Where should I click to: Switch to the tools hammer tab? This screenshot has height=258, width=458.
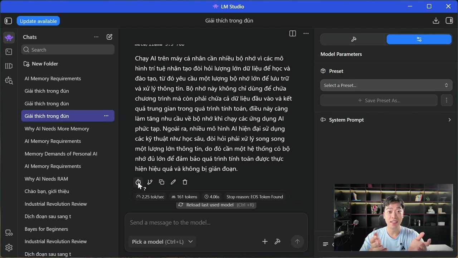point(354,39)
